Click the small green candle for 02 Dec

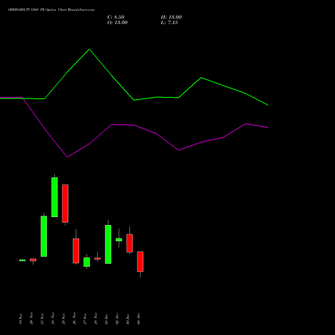pyautogui.click(x=119, y=240)
